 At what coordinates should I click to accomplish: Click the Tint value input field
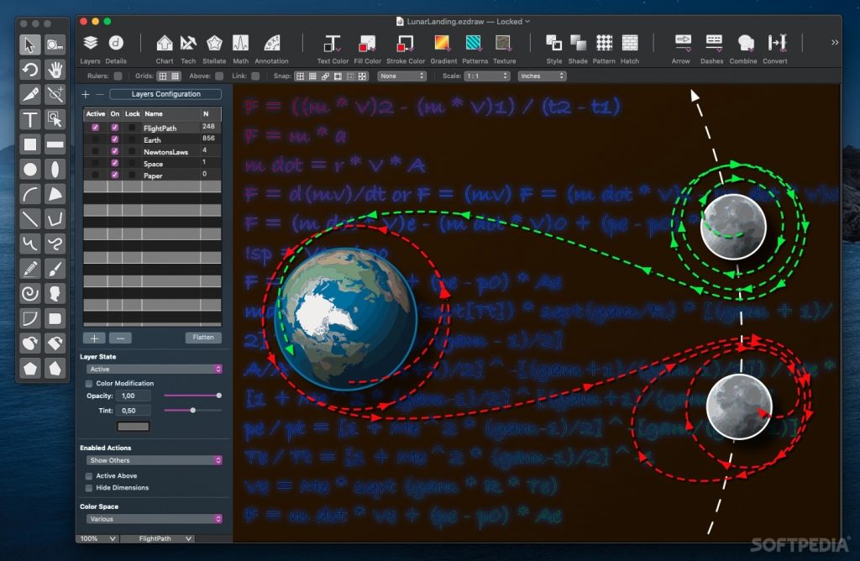[x=134, y=411]
